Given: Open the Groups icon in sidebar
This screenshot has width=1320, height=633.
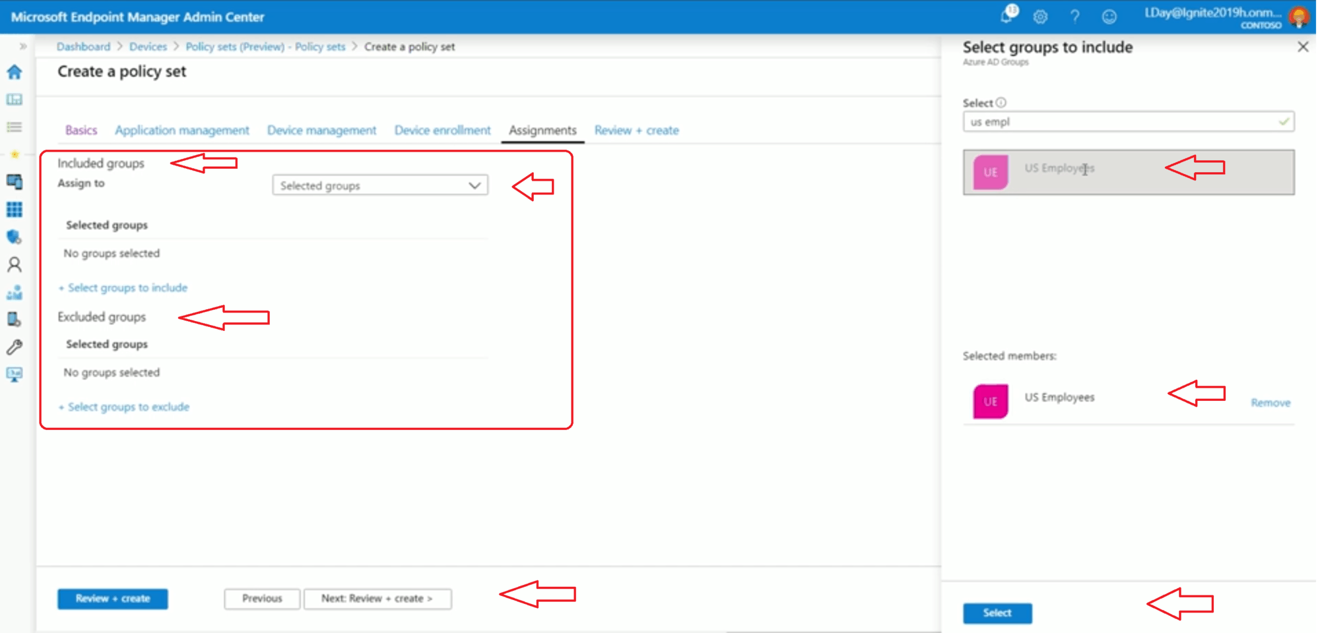Looking at the screenshot, I should 14,292.
